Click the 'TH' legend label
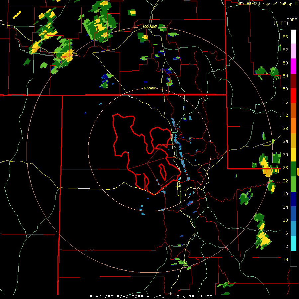 285,259
